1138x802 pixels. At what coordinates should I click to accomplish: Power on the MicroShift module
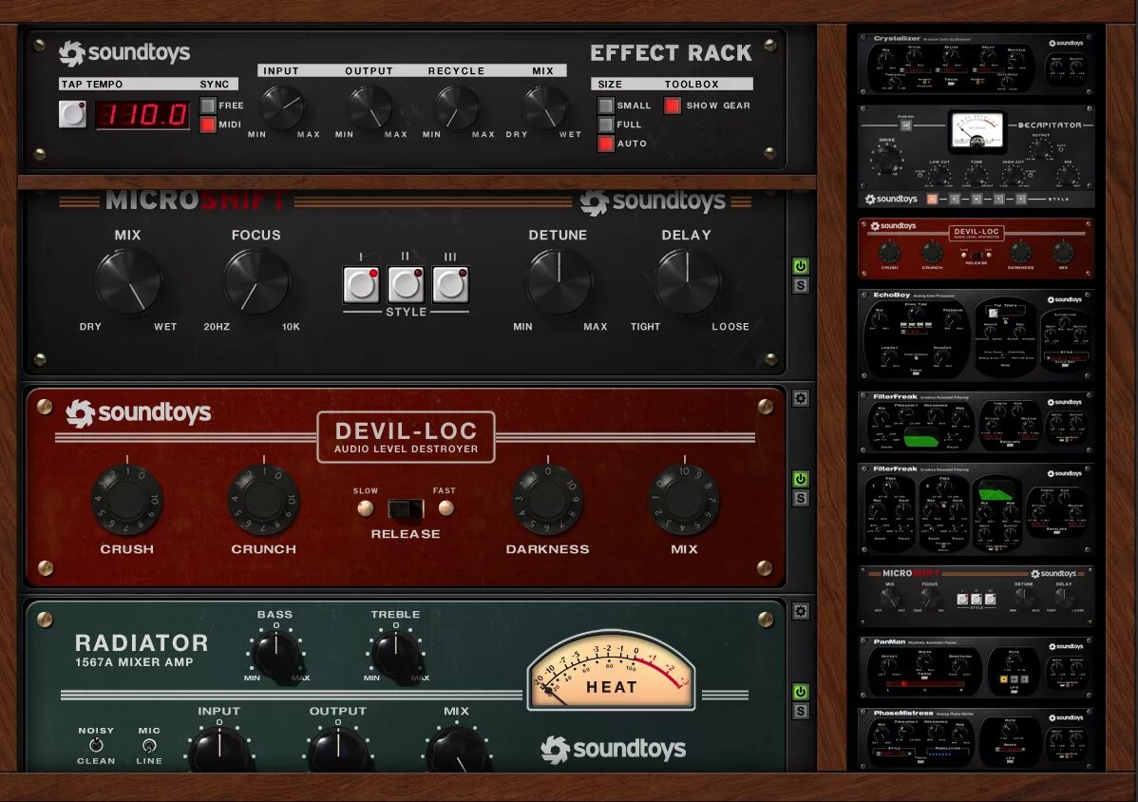pos(801,266)
